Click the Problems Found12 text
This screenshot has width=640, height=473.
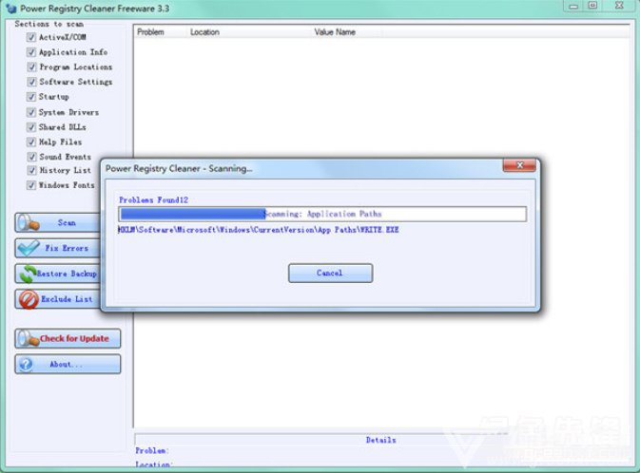click(153, 199)
